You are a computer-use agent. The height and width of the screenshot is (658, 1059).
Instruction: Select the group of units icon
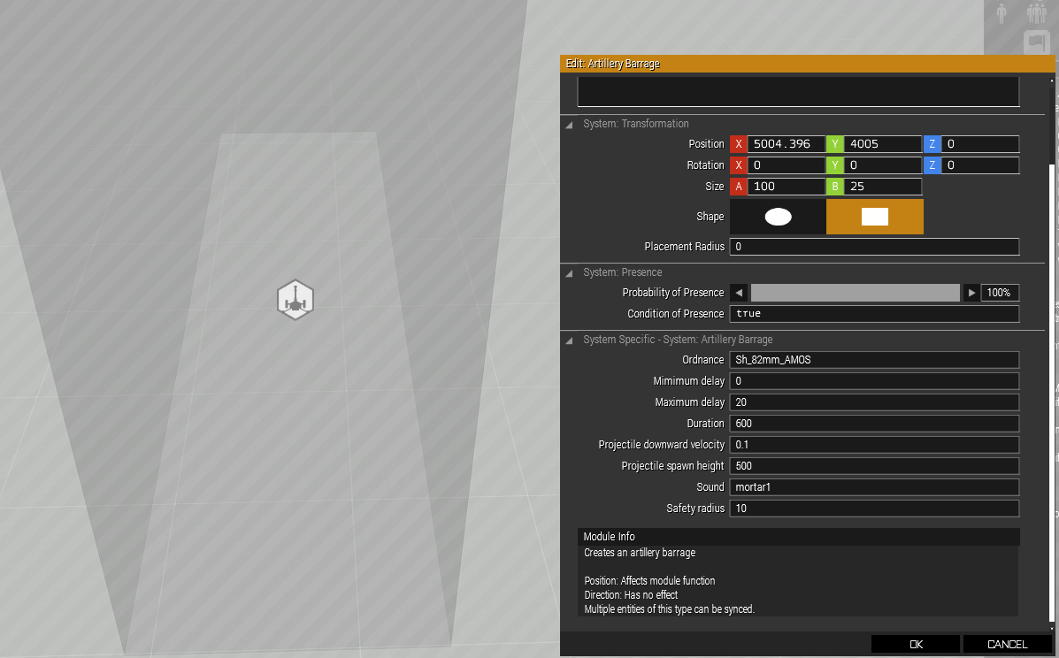point(1037,12)
